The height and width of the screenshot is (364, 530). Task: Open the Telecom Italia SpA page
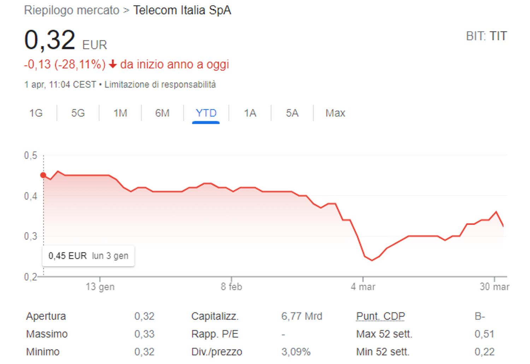coord(182,10)
